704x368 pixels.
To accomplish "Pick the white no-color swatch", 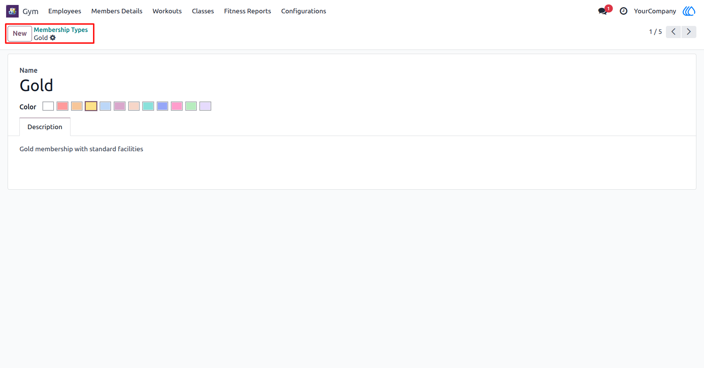I will click(x=48, y=106).
